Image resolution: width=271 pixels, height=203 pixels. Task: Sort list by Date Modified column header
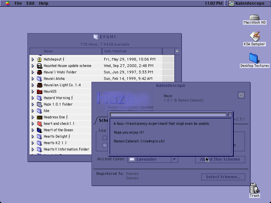tap(132, 51)
